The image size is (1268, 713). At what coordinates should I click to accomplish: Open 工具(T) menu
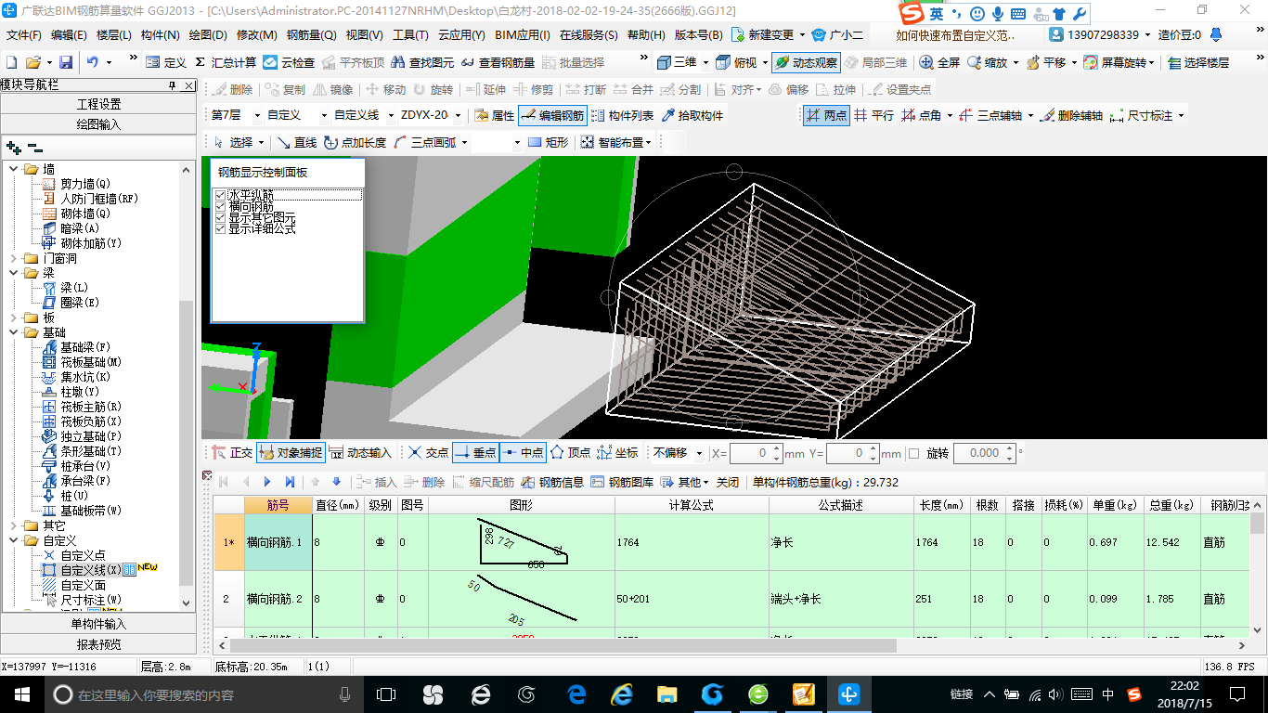click(x=410, y=35)
